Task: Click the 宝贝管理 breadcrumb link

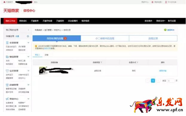Action: tap(48, 30)
